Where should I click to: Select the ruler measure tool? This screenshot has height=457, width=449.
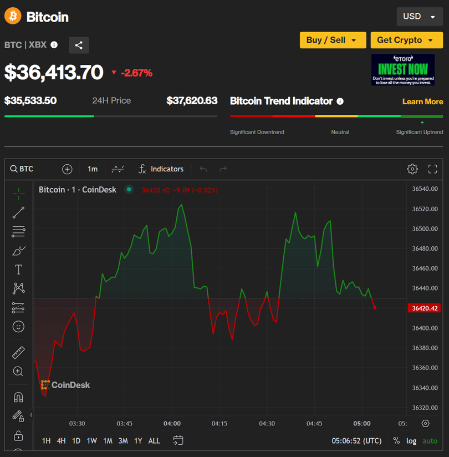coord(18,353)
